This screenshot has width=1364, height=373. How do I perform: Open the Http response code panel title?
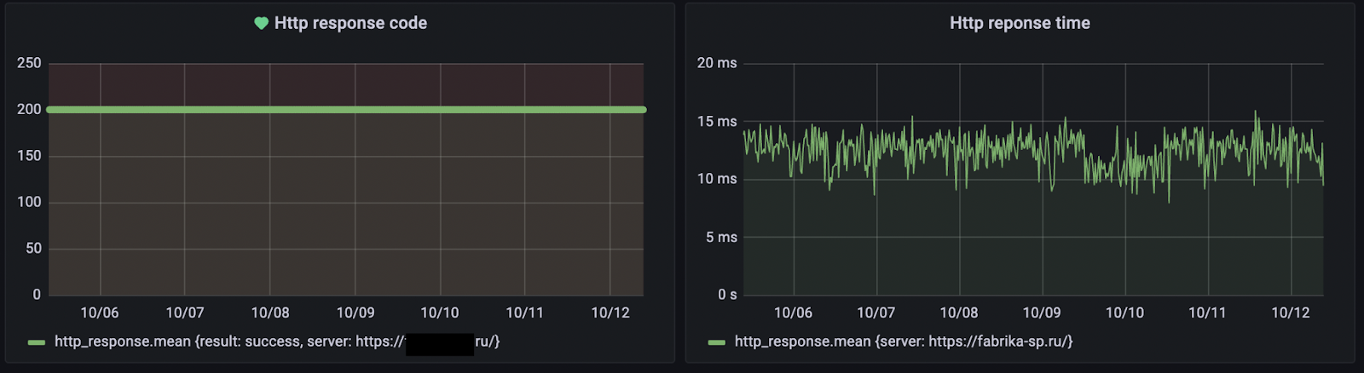tap(350, 23)
